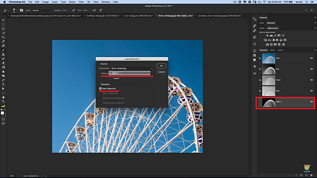The width and height of the screenshot is (317, 178).
Task: Hide the Green channel
Action: pyautogui.click(x=260, y=80)
